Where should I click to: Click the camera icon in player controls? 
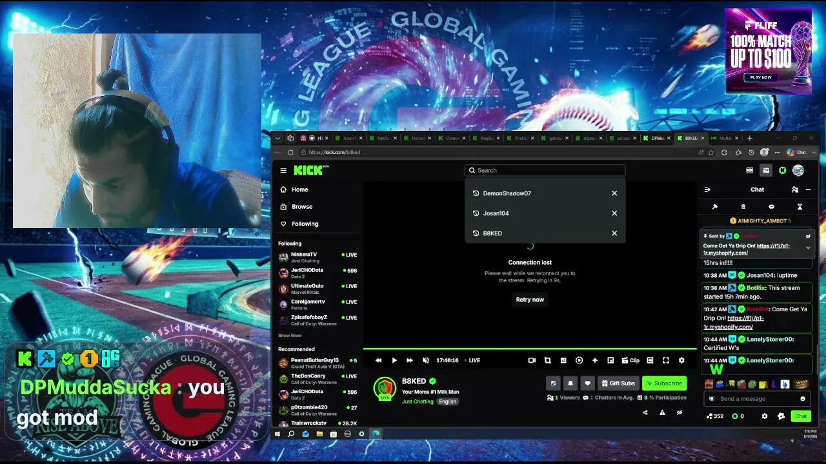[x=532, y=360]
